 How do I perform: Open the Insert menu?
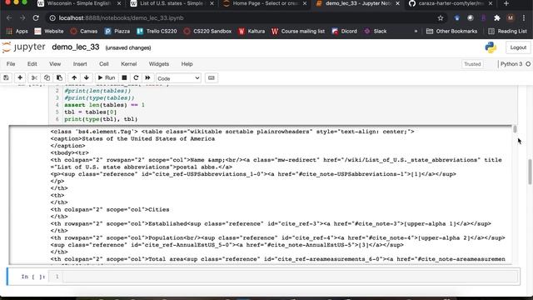click(x=80, y=64)
